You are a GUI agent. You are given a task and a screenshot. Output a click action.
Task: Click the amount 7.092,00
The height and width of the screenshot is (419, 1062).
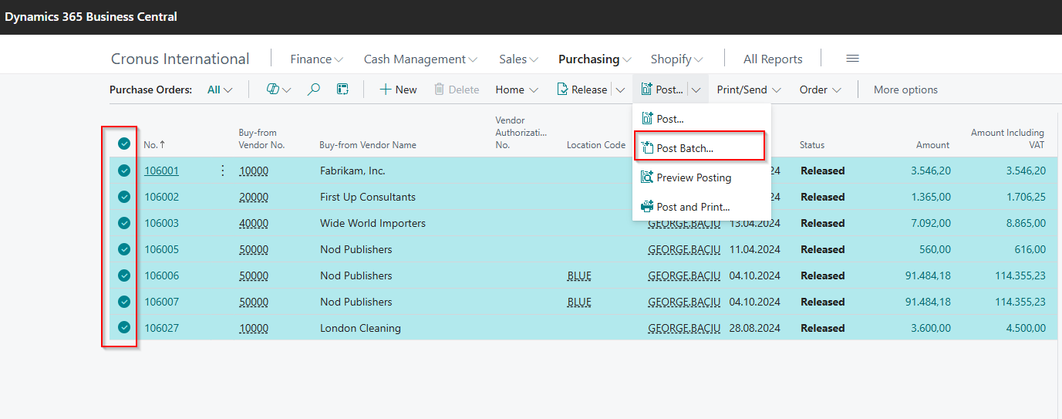[929, 223]
